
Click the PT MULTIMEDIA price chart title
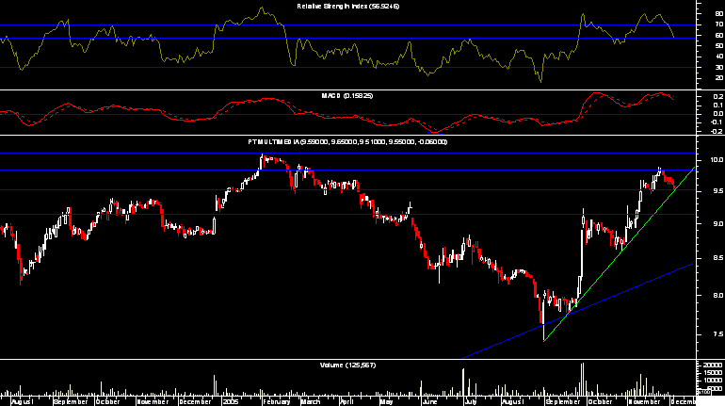(x=347, y=141)
